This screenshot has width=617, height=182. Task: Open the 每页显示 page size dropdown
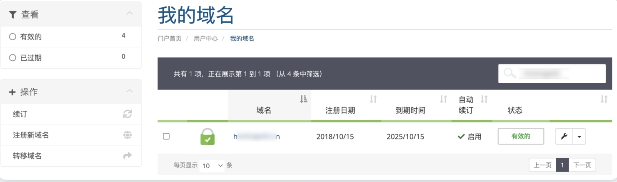click(212, 165)
